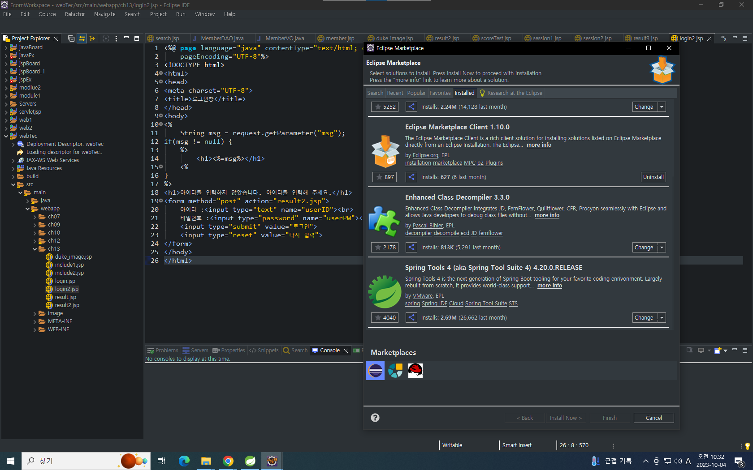Open more info link for Spring Tools 4
The image size is (753, 470).
click(x=550, y=286)
